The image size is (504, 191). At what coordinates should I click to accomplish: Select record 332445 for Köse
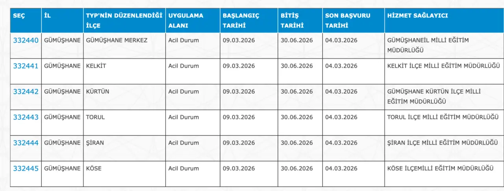26,168
